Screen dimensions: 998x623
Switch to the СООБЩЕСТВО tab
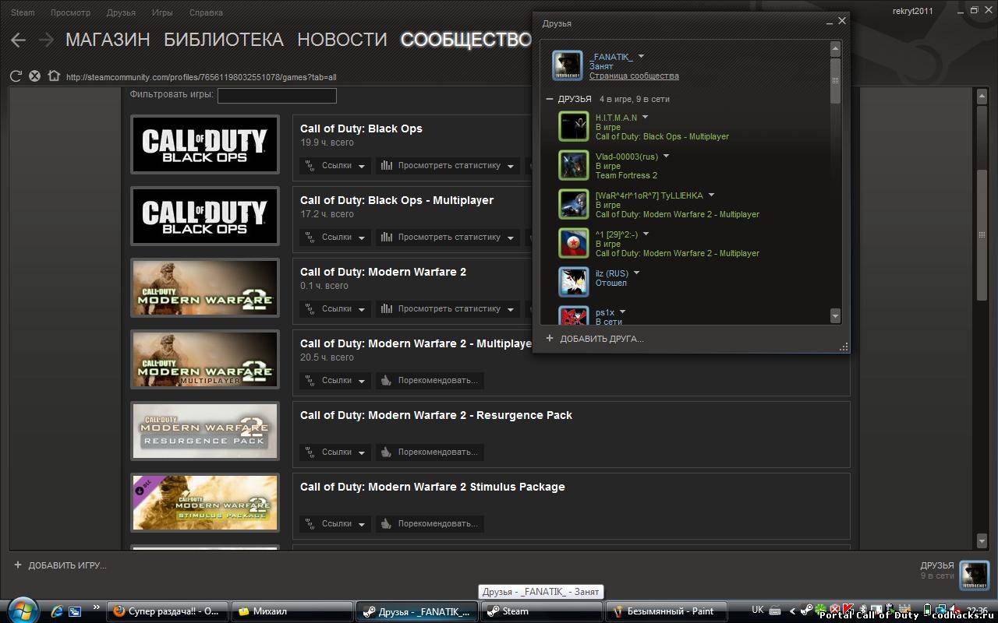coord(466,40)
